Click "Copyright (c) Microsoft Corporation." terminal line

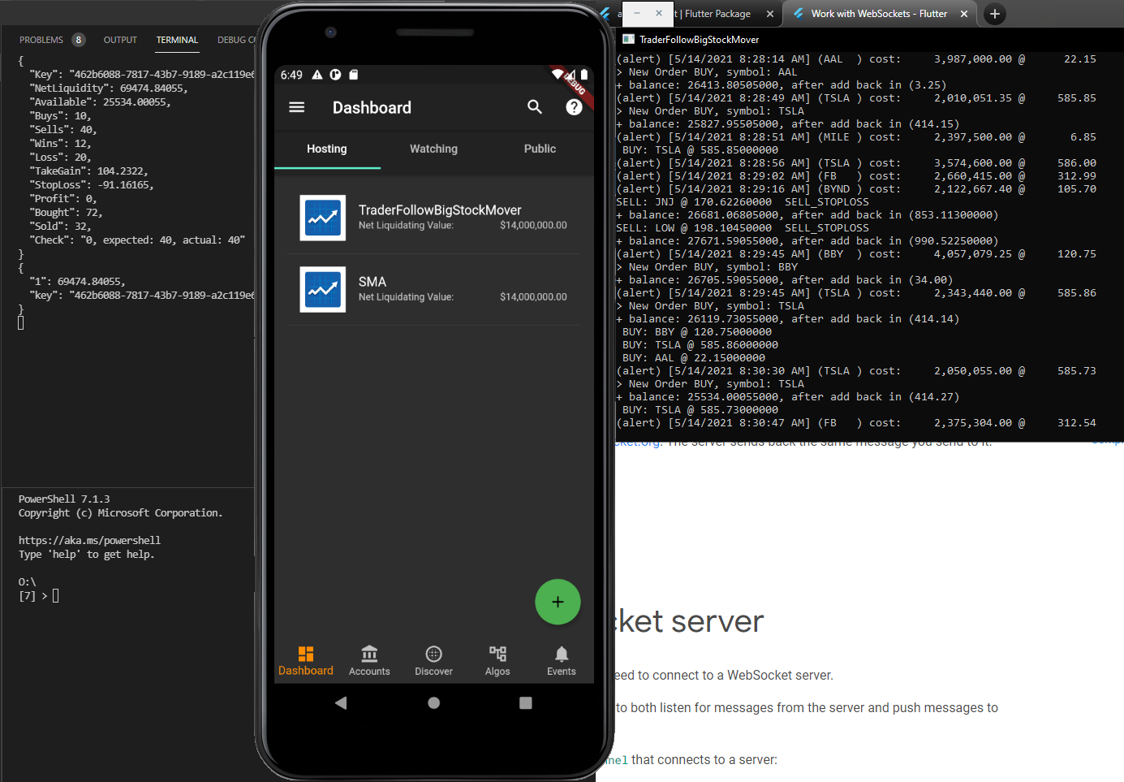pyautogui.click(x=120, y=512)
